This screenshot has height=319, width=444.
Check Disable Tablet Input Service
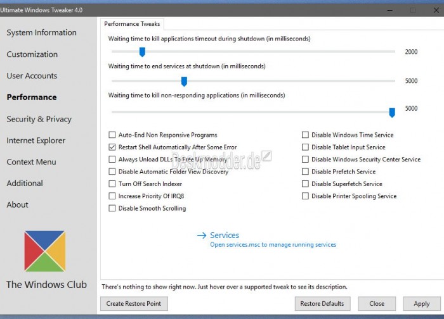(x=305, y=147)
